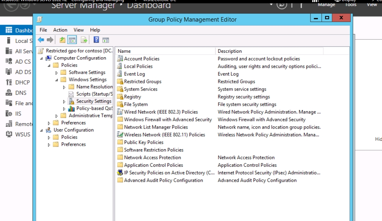The image size is (382, 221).
Task: Open the Help menu
Action: 95,30
